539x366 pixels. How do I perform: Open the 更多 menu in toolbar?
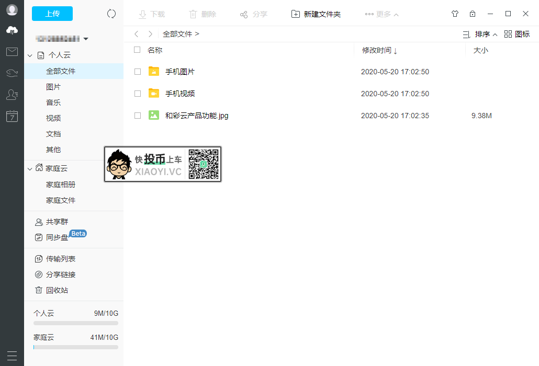pos(381,14)
